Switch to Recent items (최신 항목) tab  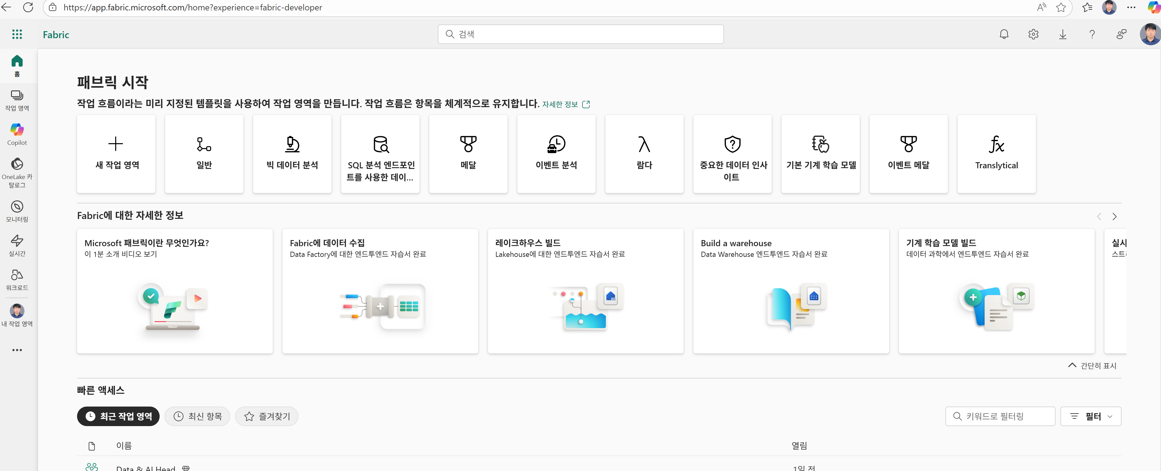(x=198, y=416)
